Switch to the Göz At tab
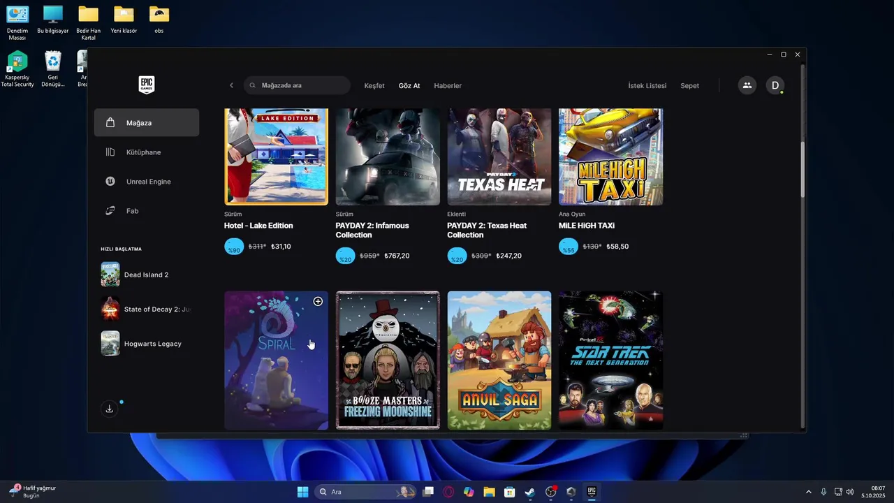Viewport: 894px width, 503px height. 409,86
